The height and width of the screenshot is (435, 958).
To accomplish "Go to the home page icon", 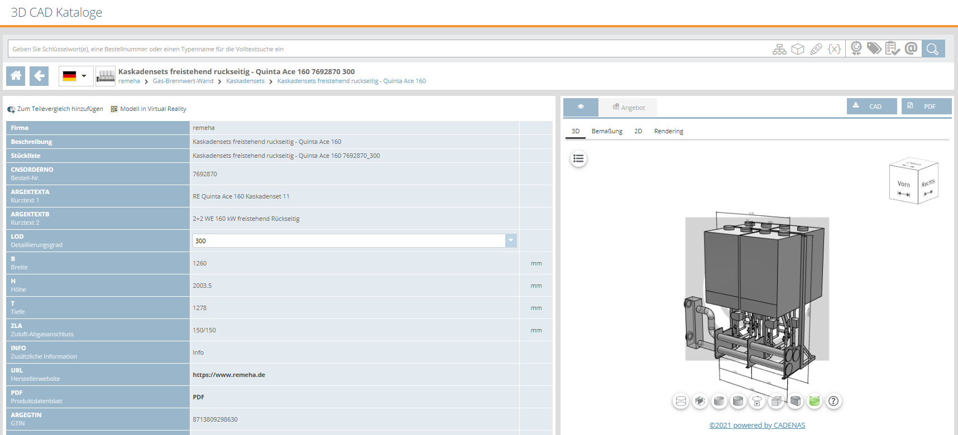I will [x=16, y=76].
